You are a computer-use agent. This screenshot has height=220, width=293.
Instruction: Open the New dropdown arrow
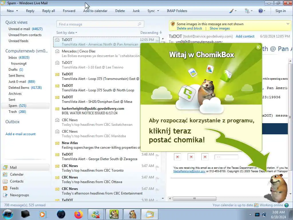pyautogui.click(x=17, y=11)
